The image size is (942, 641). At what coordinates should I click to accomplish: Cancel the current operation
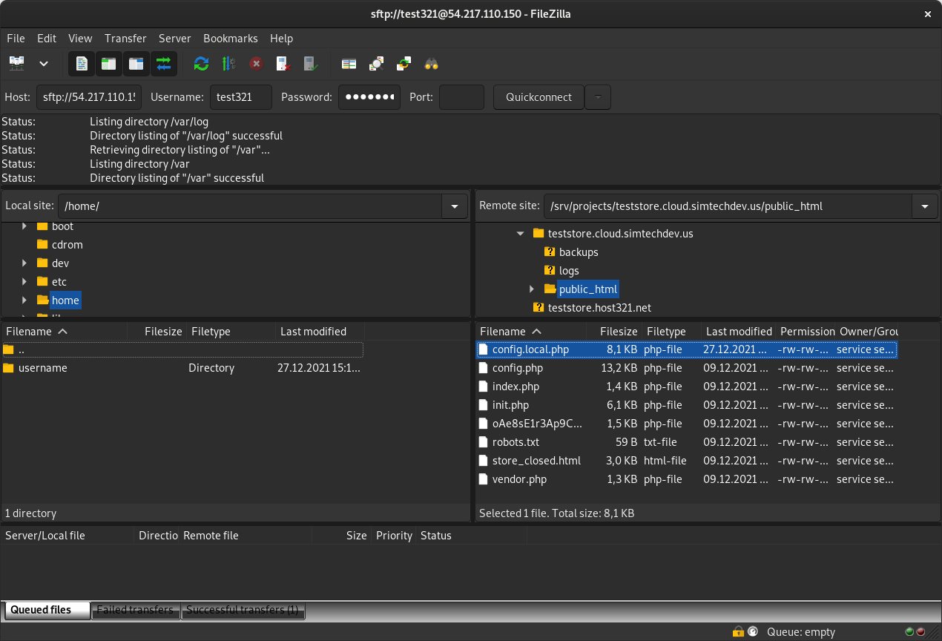pyautogui.click(x=256, y=64)
